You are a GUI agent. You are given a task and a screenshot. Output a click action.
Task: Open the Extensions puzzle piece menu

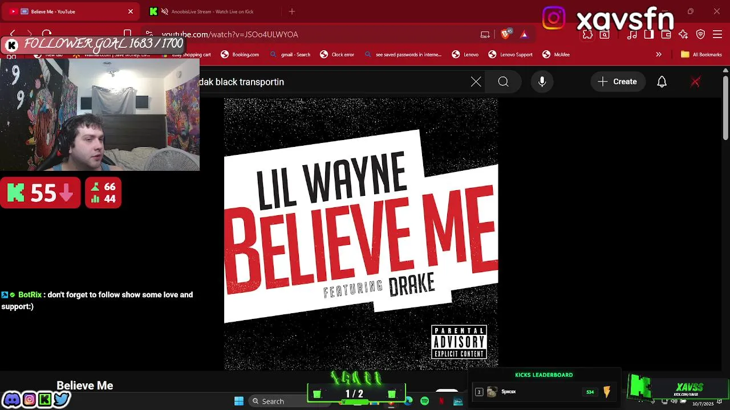pos(587,34)
